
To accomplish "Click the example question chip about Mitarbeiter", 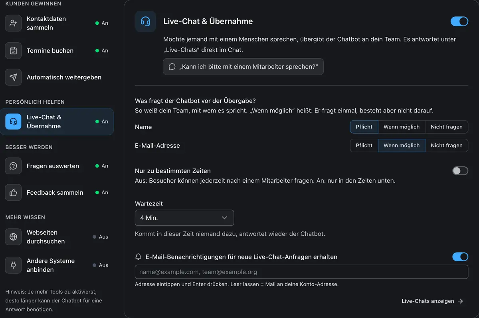I will point(243,67).
